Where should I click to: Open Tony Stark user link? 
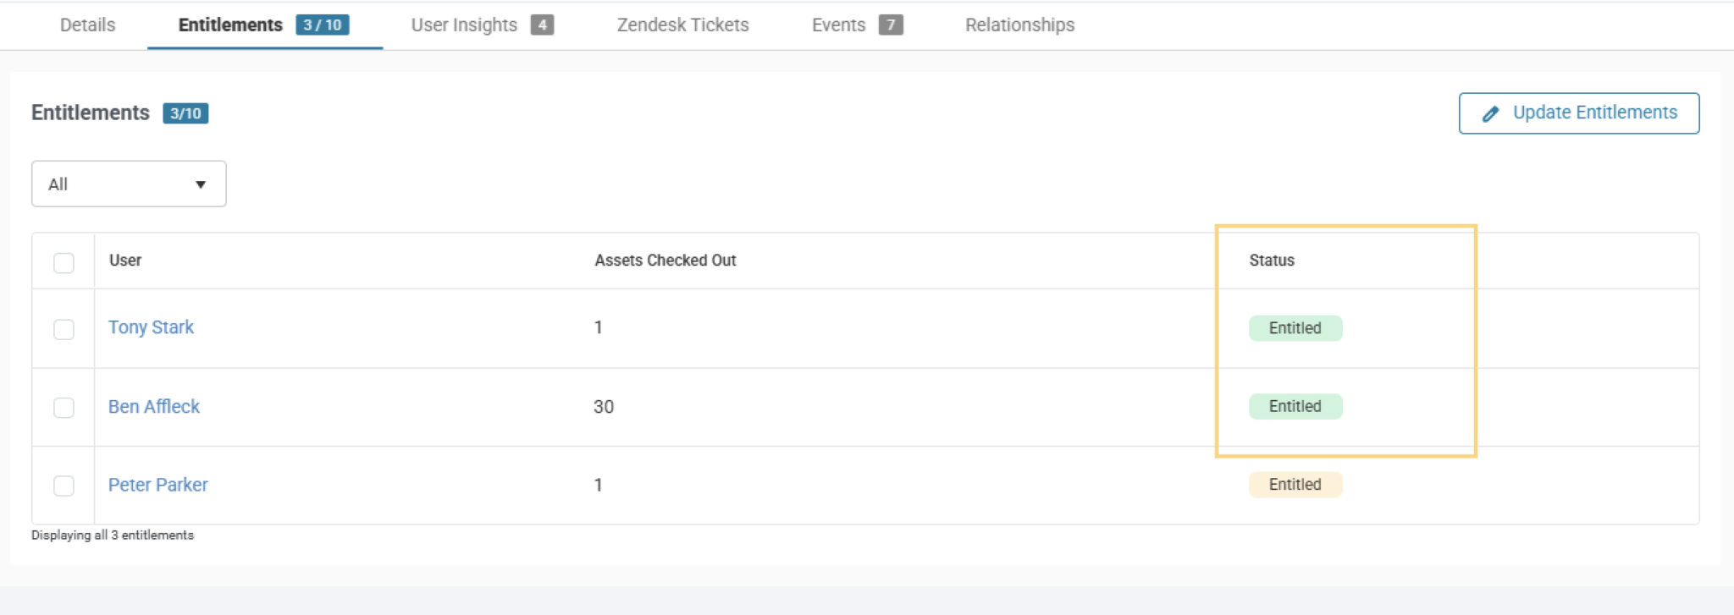(151, 327)
